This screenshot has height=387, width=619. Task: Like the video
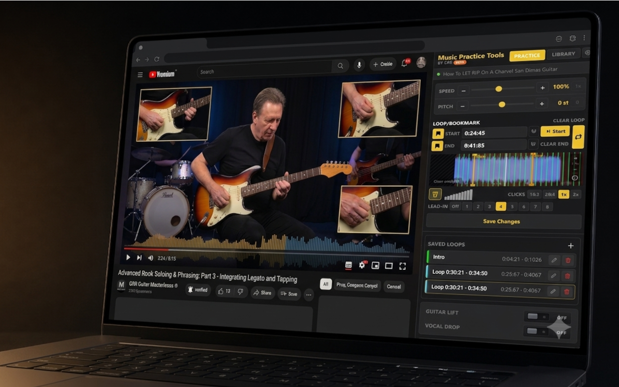pyautogui.click(x=224, y=291)
